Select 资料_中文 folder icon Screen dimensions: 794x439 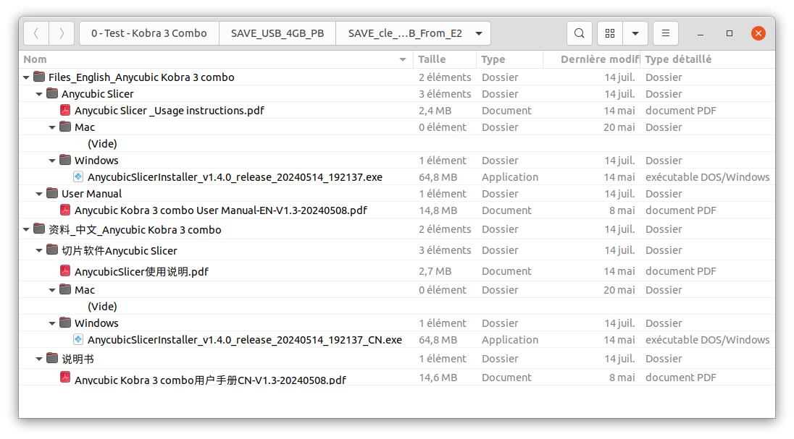tap(39, 229)
